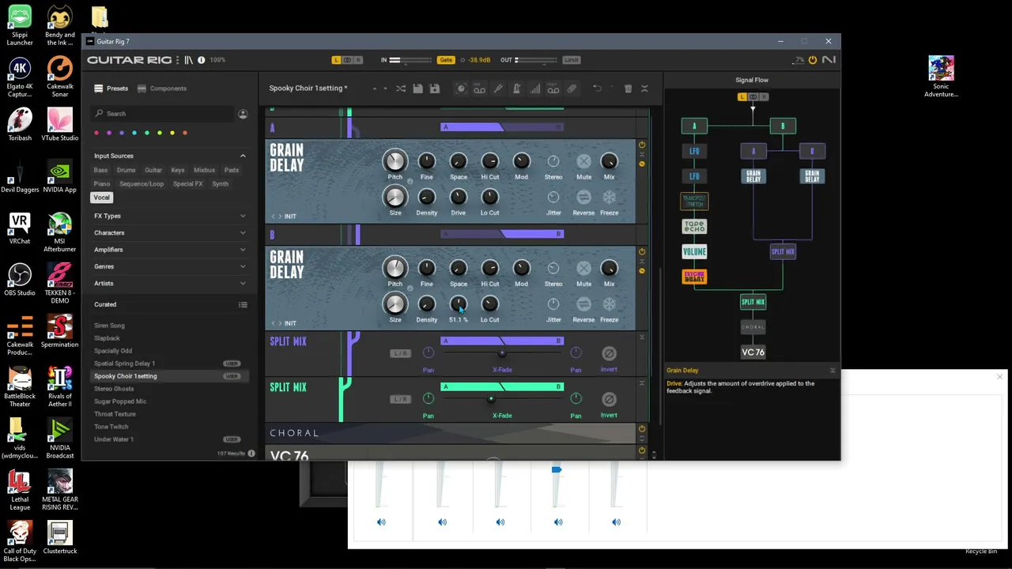Toggle the output Limit button

[x=571, y=60]
